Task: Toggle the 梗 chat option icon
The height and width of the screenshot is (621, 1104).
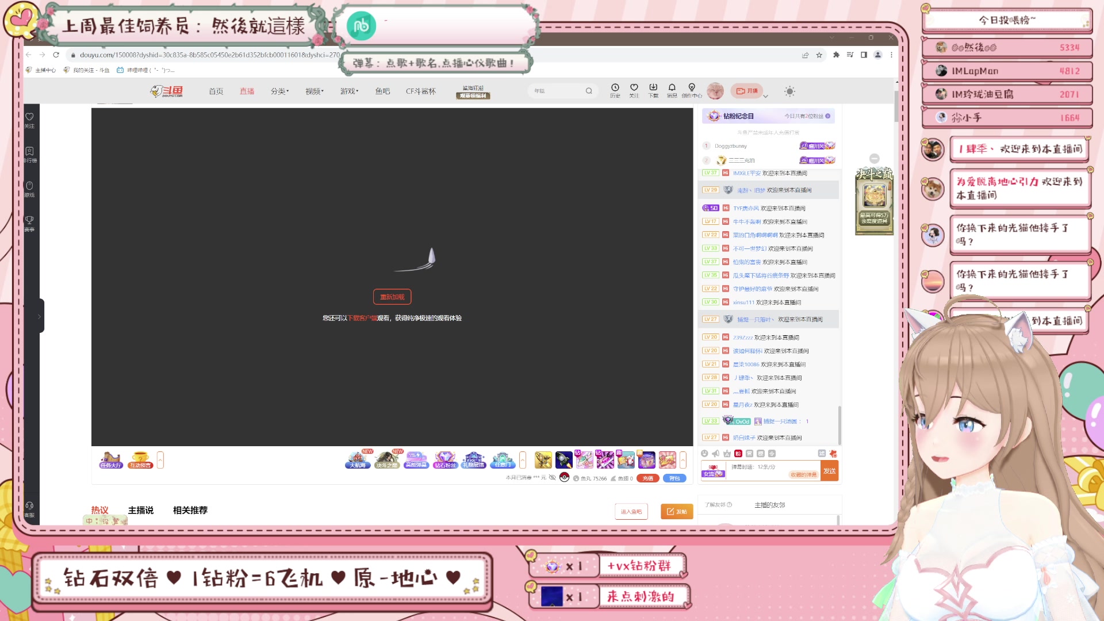Action: point(761,454)
